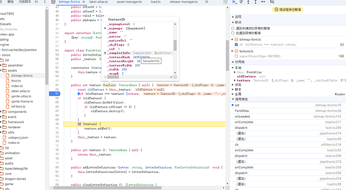Screen dimensions: 346x190
Task: Open bitmap-font.ts file in navigator tree
Action: tap(22, 76)
